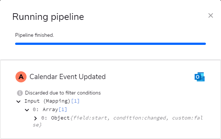Click the [1] count next to Array
This screenshot has height=139, width=221.
[x=63, y=110]
